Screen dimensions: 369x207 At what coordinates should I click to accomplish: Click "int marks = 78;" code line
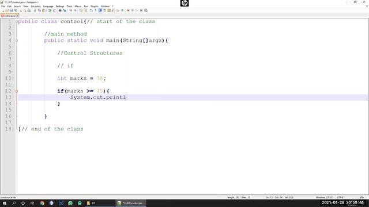click(x=81, y=78)
